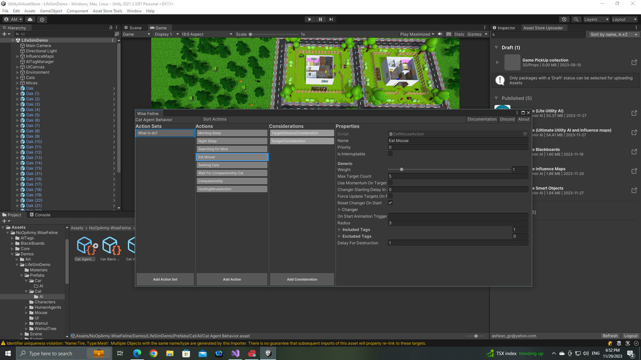Viewport: 641px width, 360px height.
Task: Open the 16:9 Aspect dropdown
Action: pos(207,34)
